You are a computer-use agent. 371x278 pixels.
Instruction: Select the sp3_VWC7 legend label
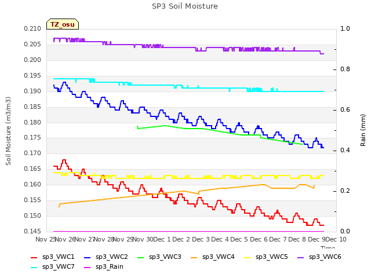(58, 267)
